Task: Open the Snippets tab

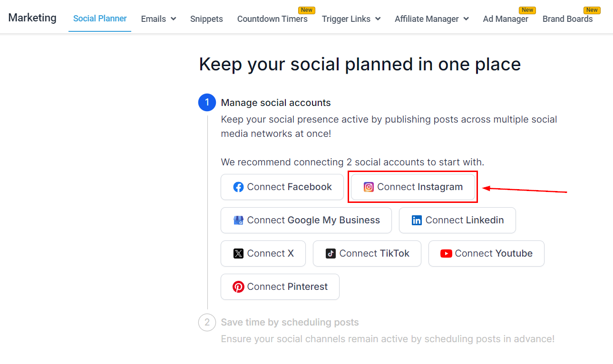Action: (206, 19)
